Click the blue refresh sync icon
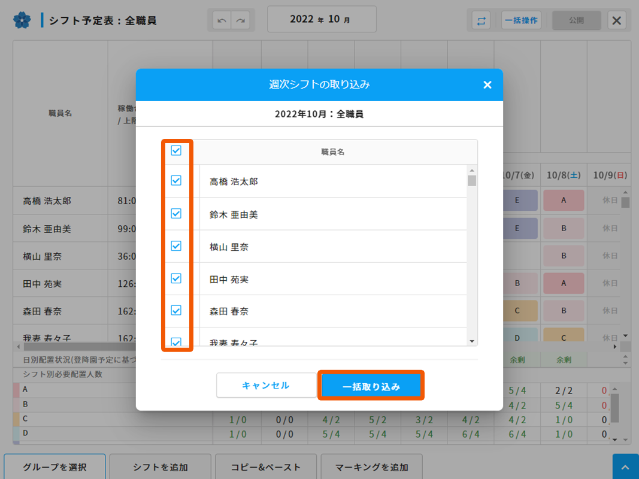 tap(481, 20)
